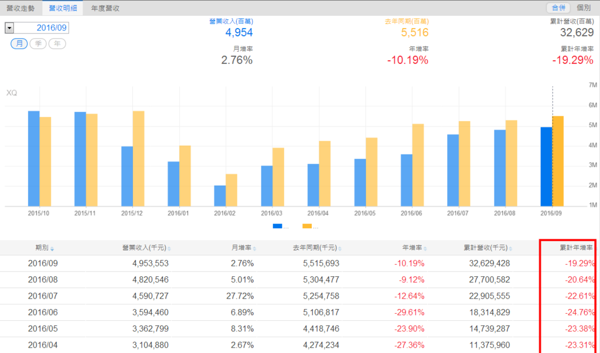
Task: Select the 季 quarterly period toggle
Action: pyautogui.click(x=38, y=43)
